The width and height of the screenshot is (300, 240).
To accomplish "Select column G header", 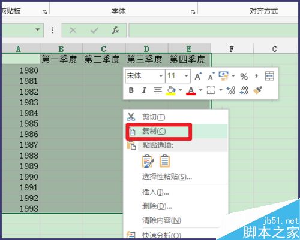I will click(x=275, y=48).
